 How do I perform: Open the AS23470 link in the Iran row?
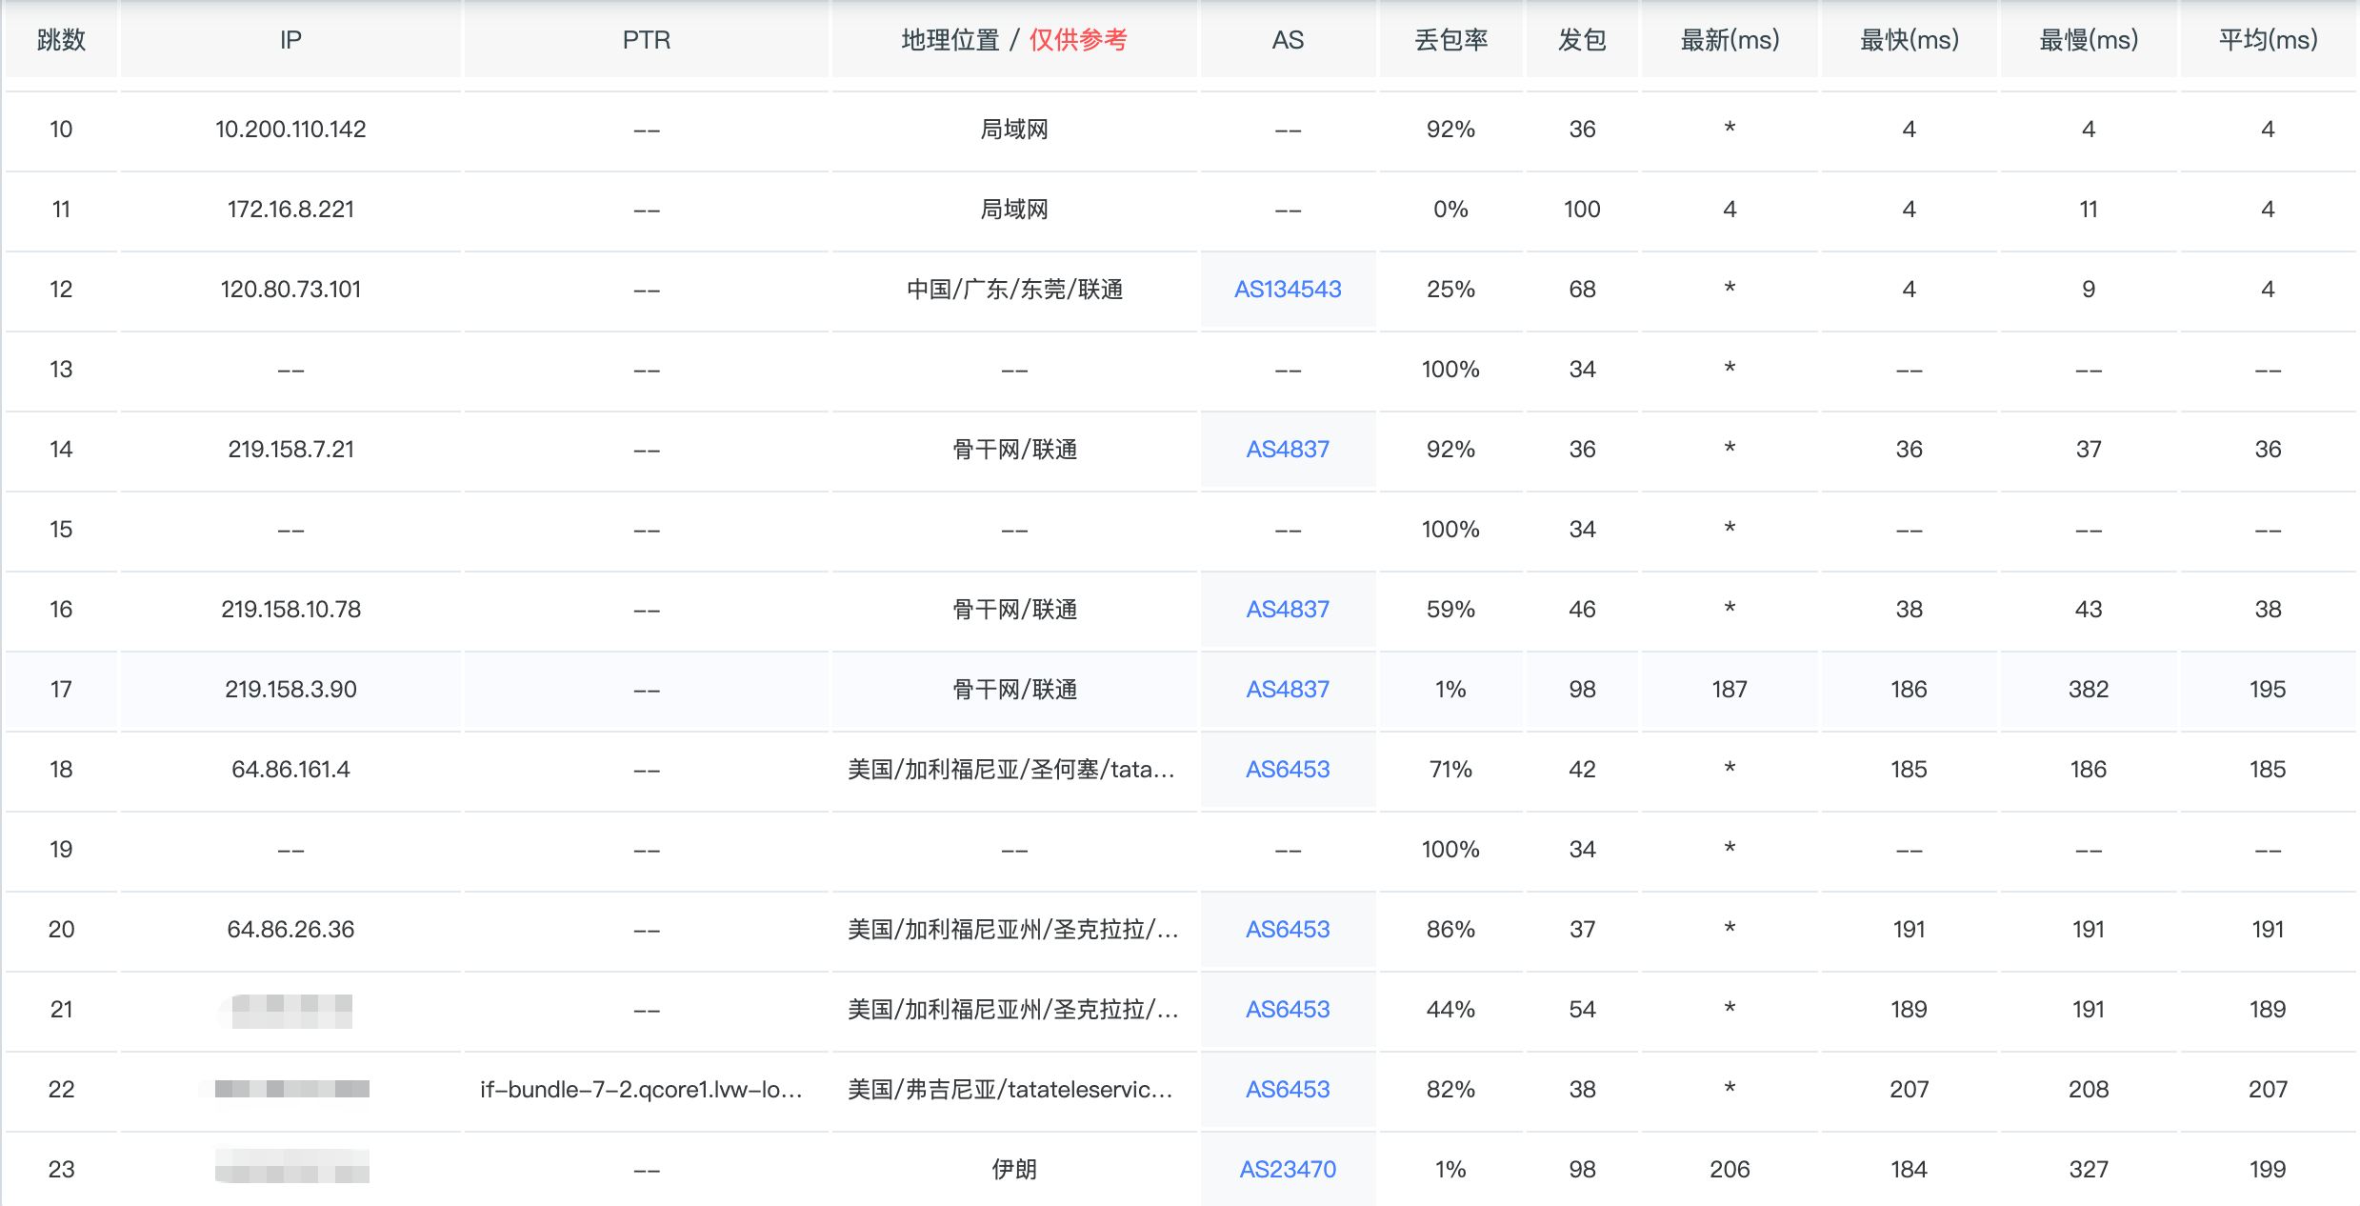tap(1287, 1169)
